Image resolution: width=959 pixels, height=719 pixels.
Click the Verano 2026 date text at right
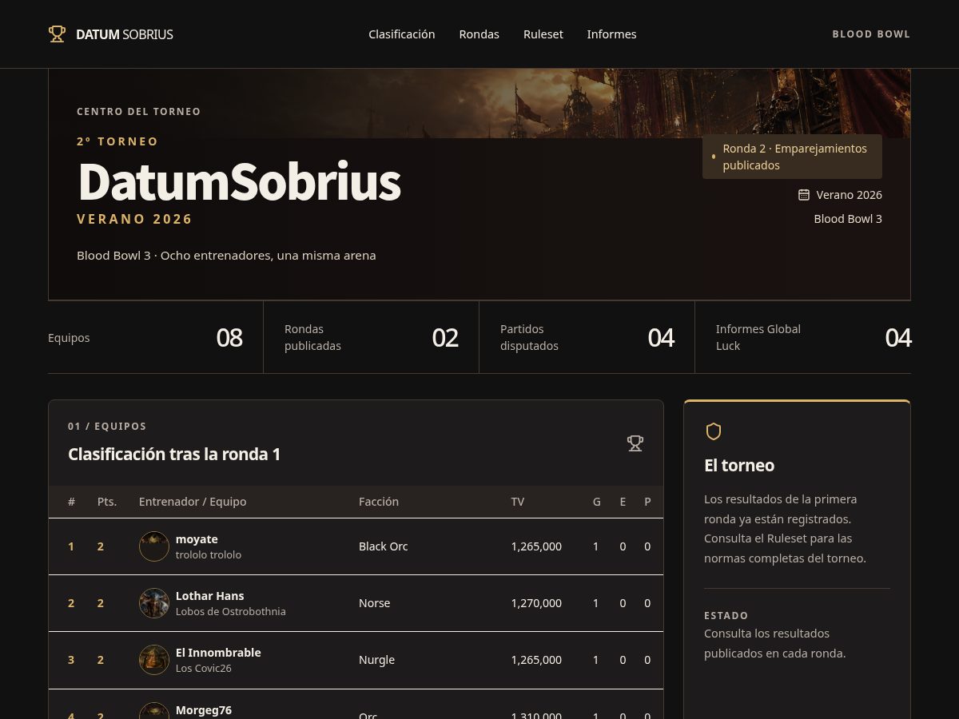click(850, 195)
